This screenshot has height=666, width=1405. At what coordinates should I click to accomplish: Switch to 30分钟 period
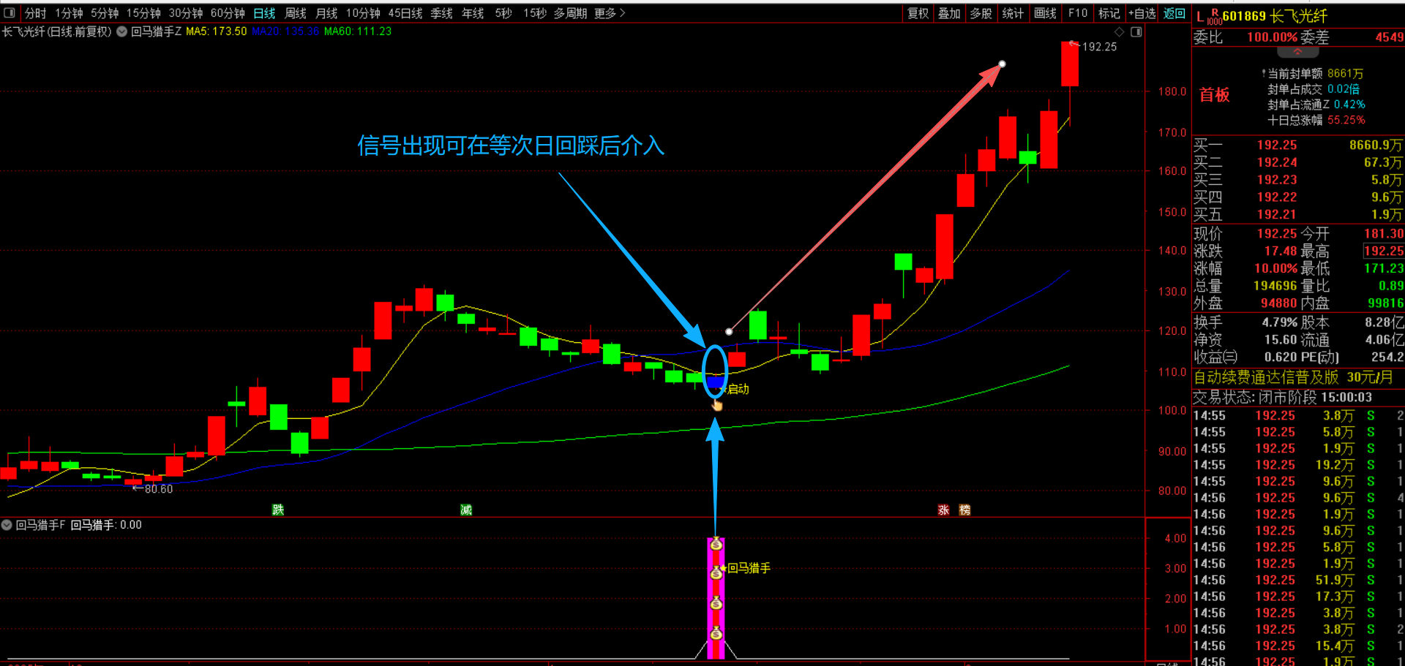tap(186, 13)
